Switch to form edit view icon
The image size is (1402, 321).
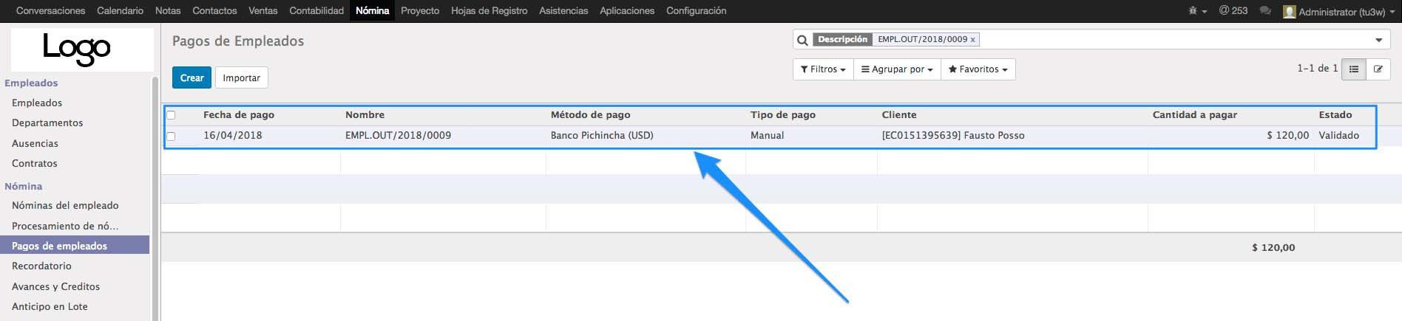1378,69
